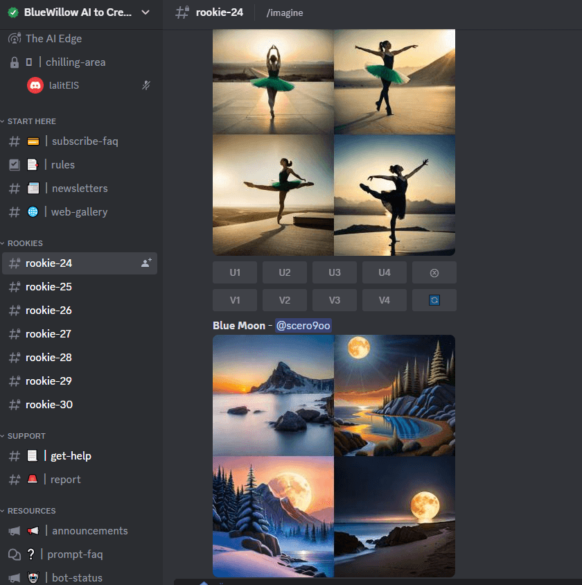Click the /imagine channel topic text
This screenshot has width=582, height=585.
(x=285, y=13)
